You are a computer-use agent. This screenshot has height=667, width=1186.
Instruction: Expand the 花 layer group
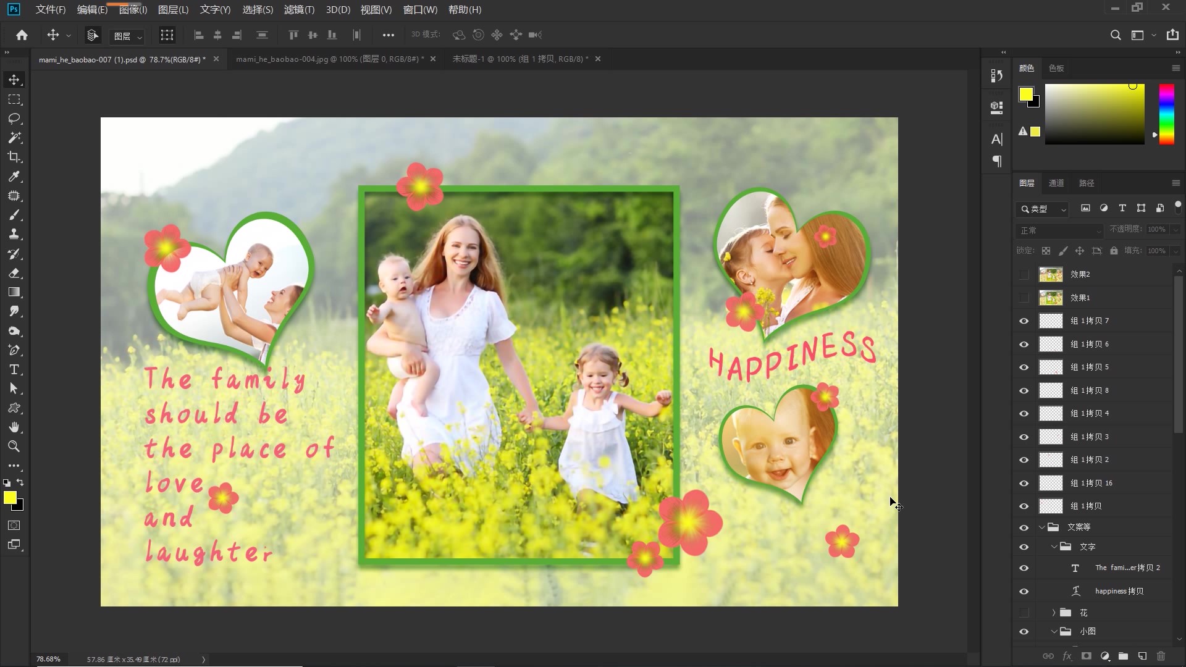point(1054,613)
